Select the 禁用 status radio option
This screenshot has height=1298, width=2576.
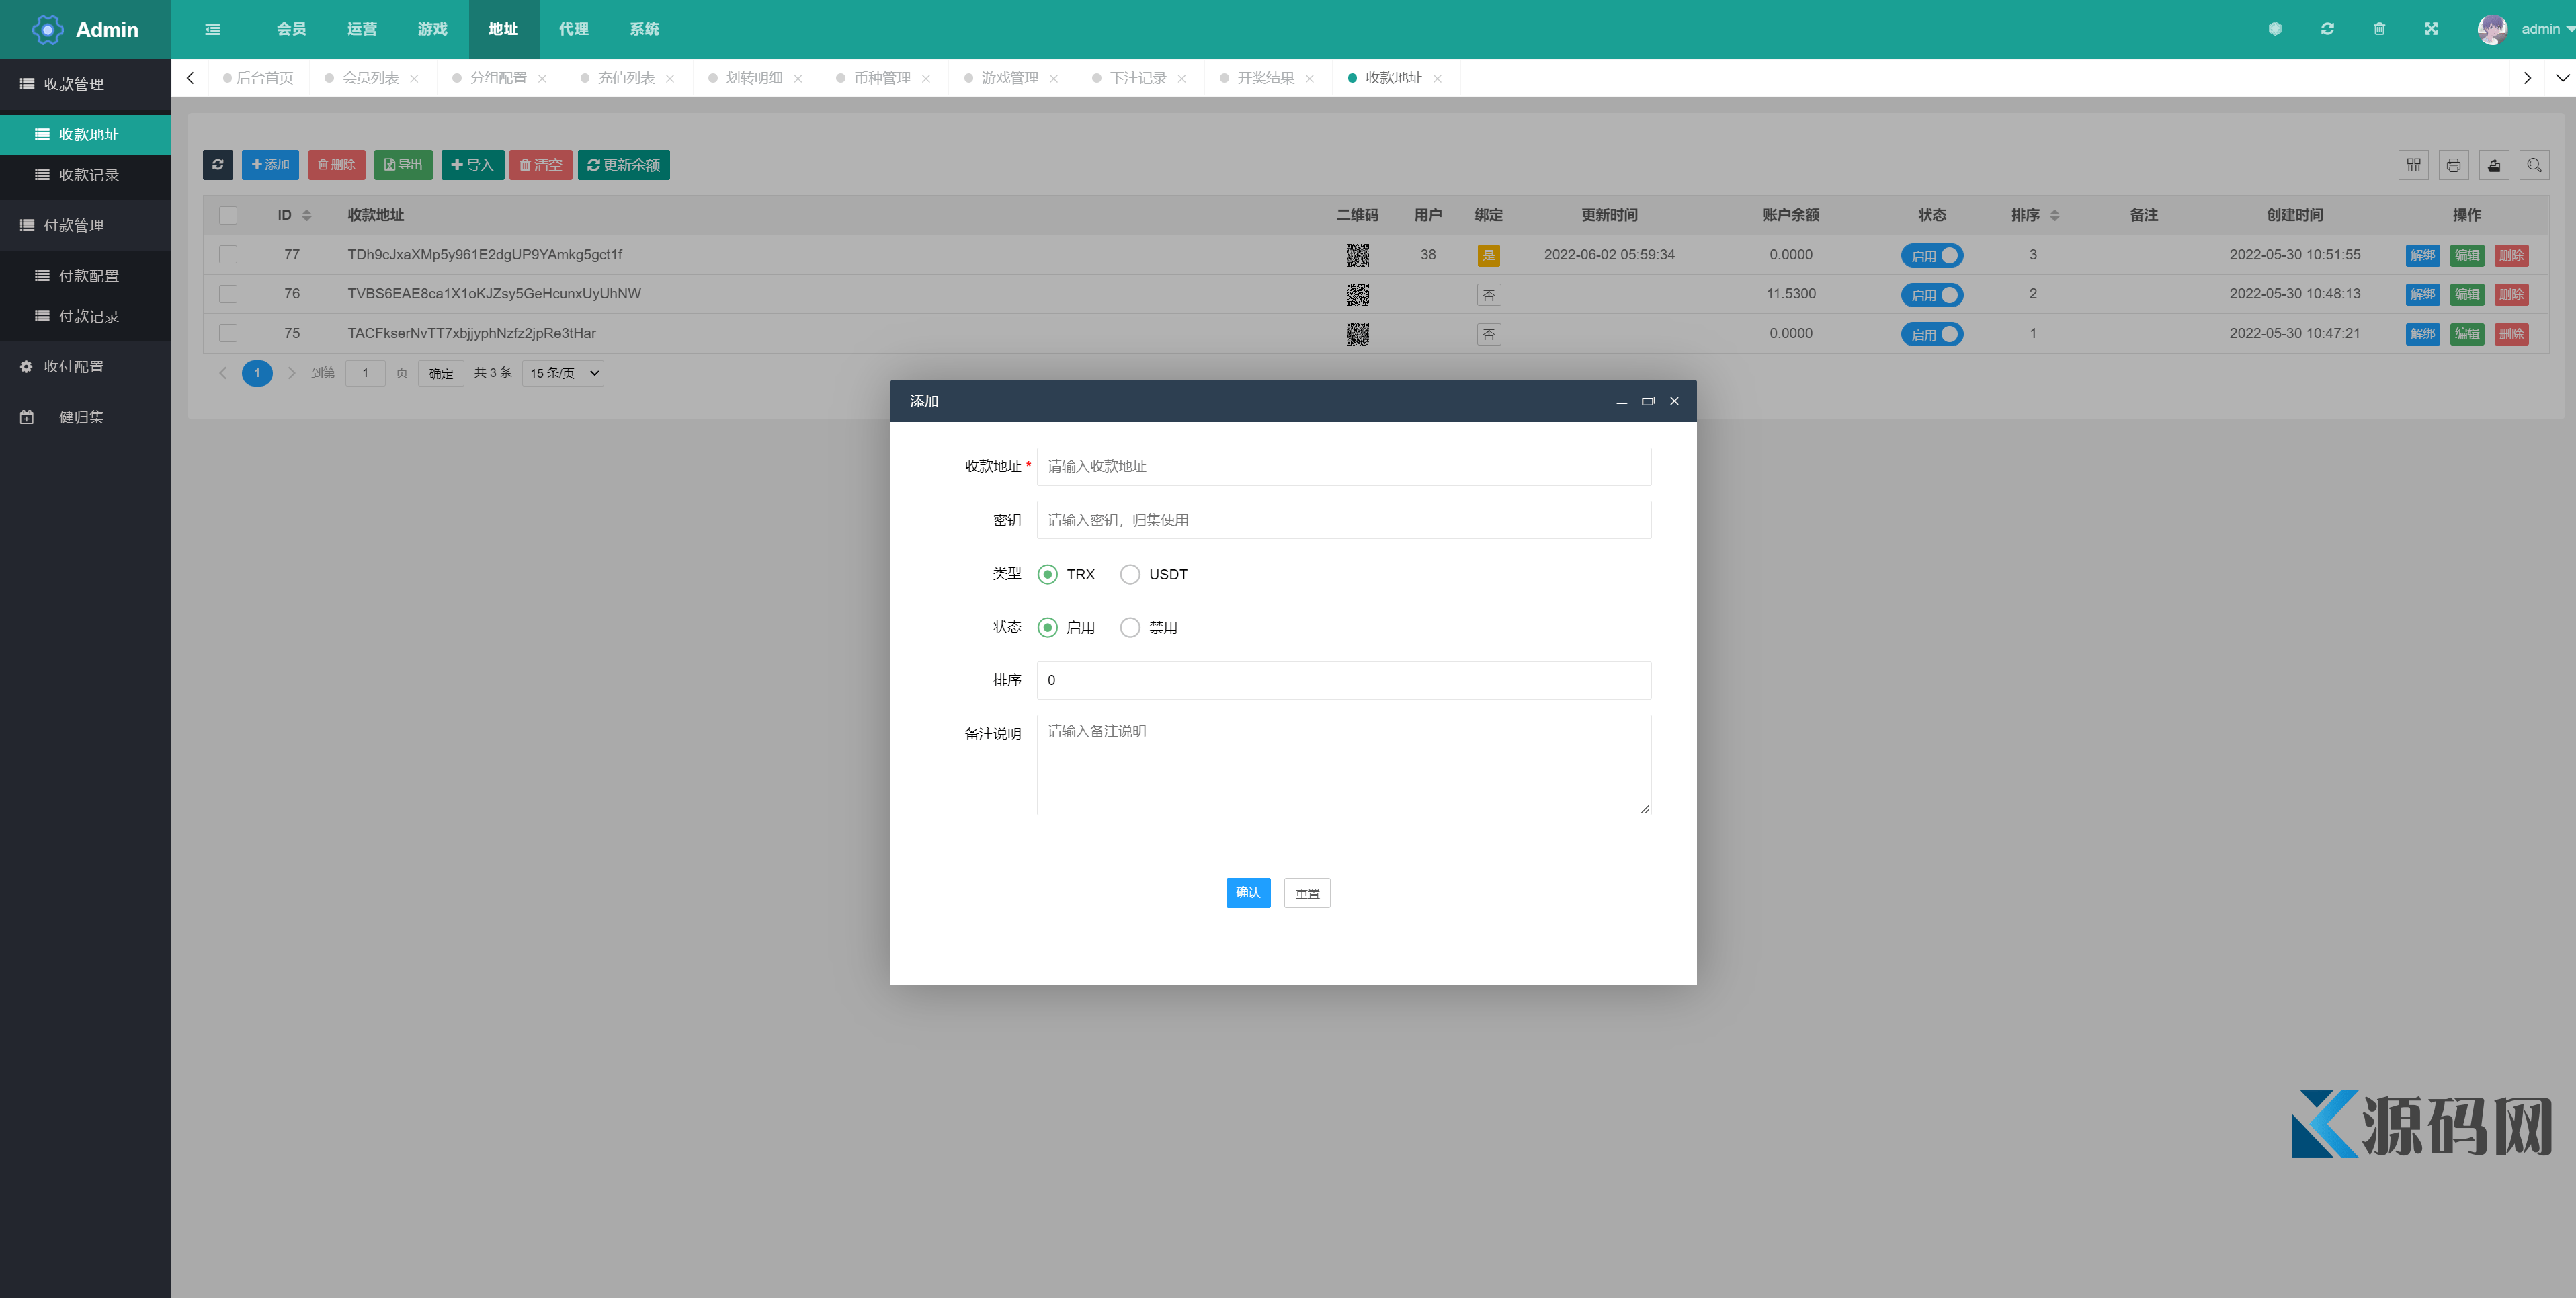coord(1130,628)
